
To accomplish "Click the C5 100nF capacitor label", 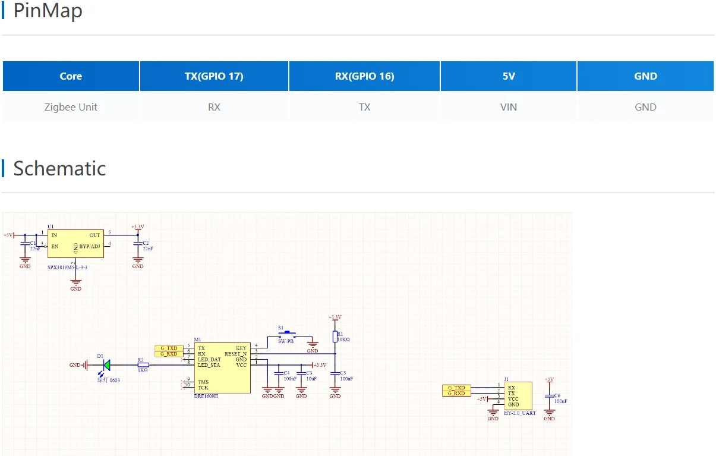I will click(346, 375).
